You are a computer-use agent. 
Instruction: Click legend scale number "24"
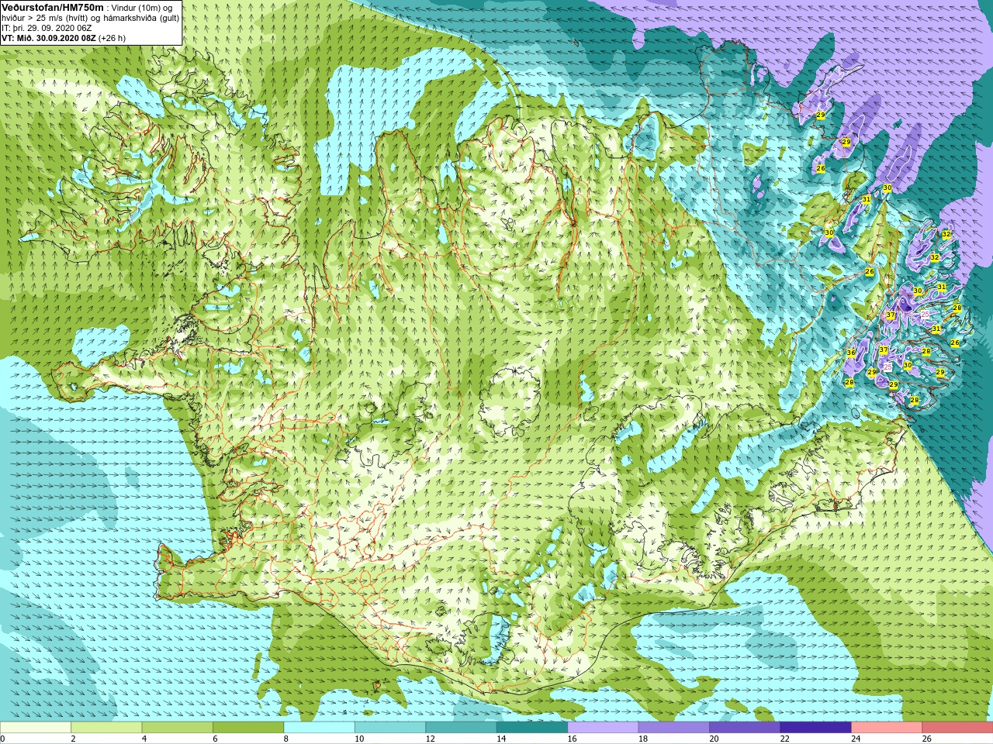(x=856, y=739)
